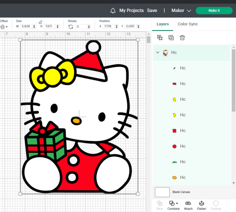Open the My Projects link
This screenshot has height=212, width=236.
[131, 11]
